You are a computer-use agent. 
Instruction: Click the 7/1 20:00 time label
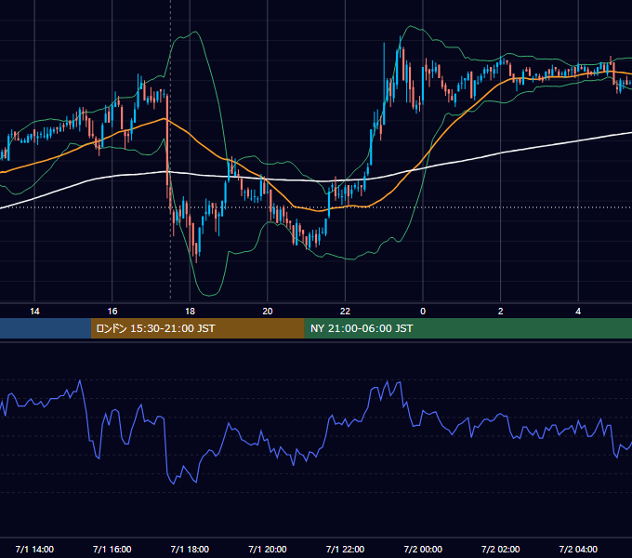tap(268, 549)
